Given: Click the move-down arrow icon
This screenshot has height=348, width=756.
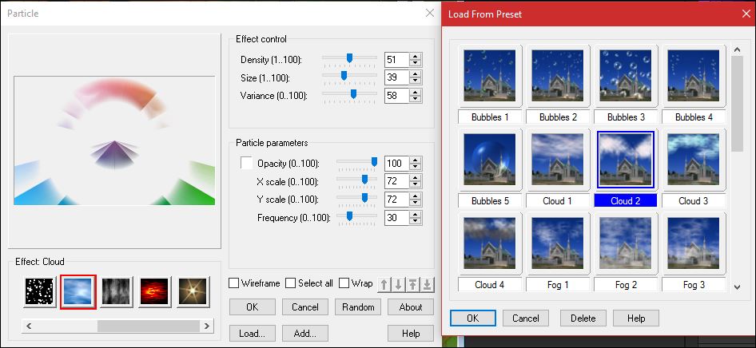Looking at the screenshot, I should pos(398,284).
